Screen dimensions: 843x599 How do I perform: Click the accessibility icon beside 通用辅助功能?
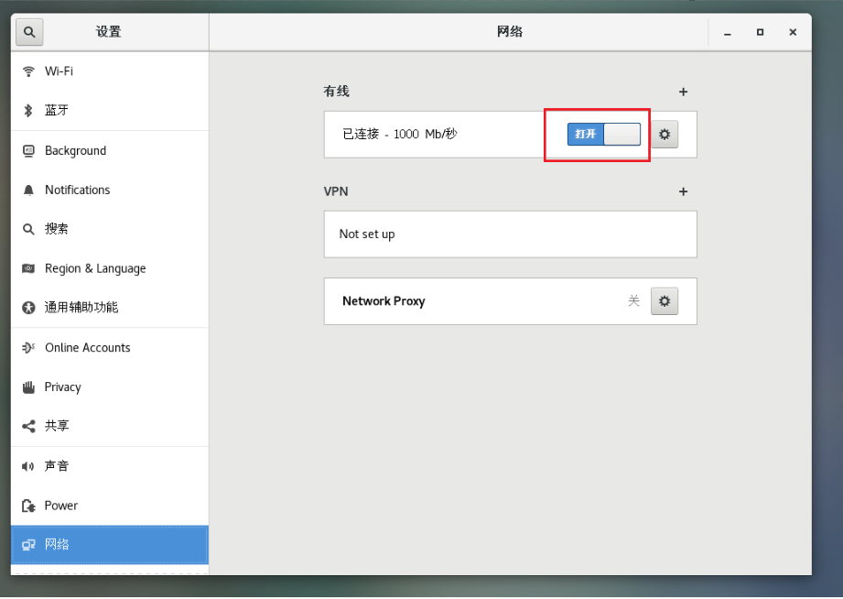tap(28, 308)
